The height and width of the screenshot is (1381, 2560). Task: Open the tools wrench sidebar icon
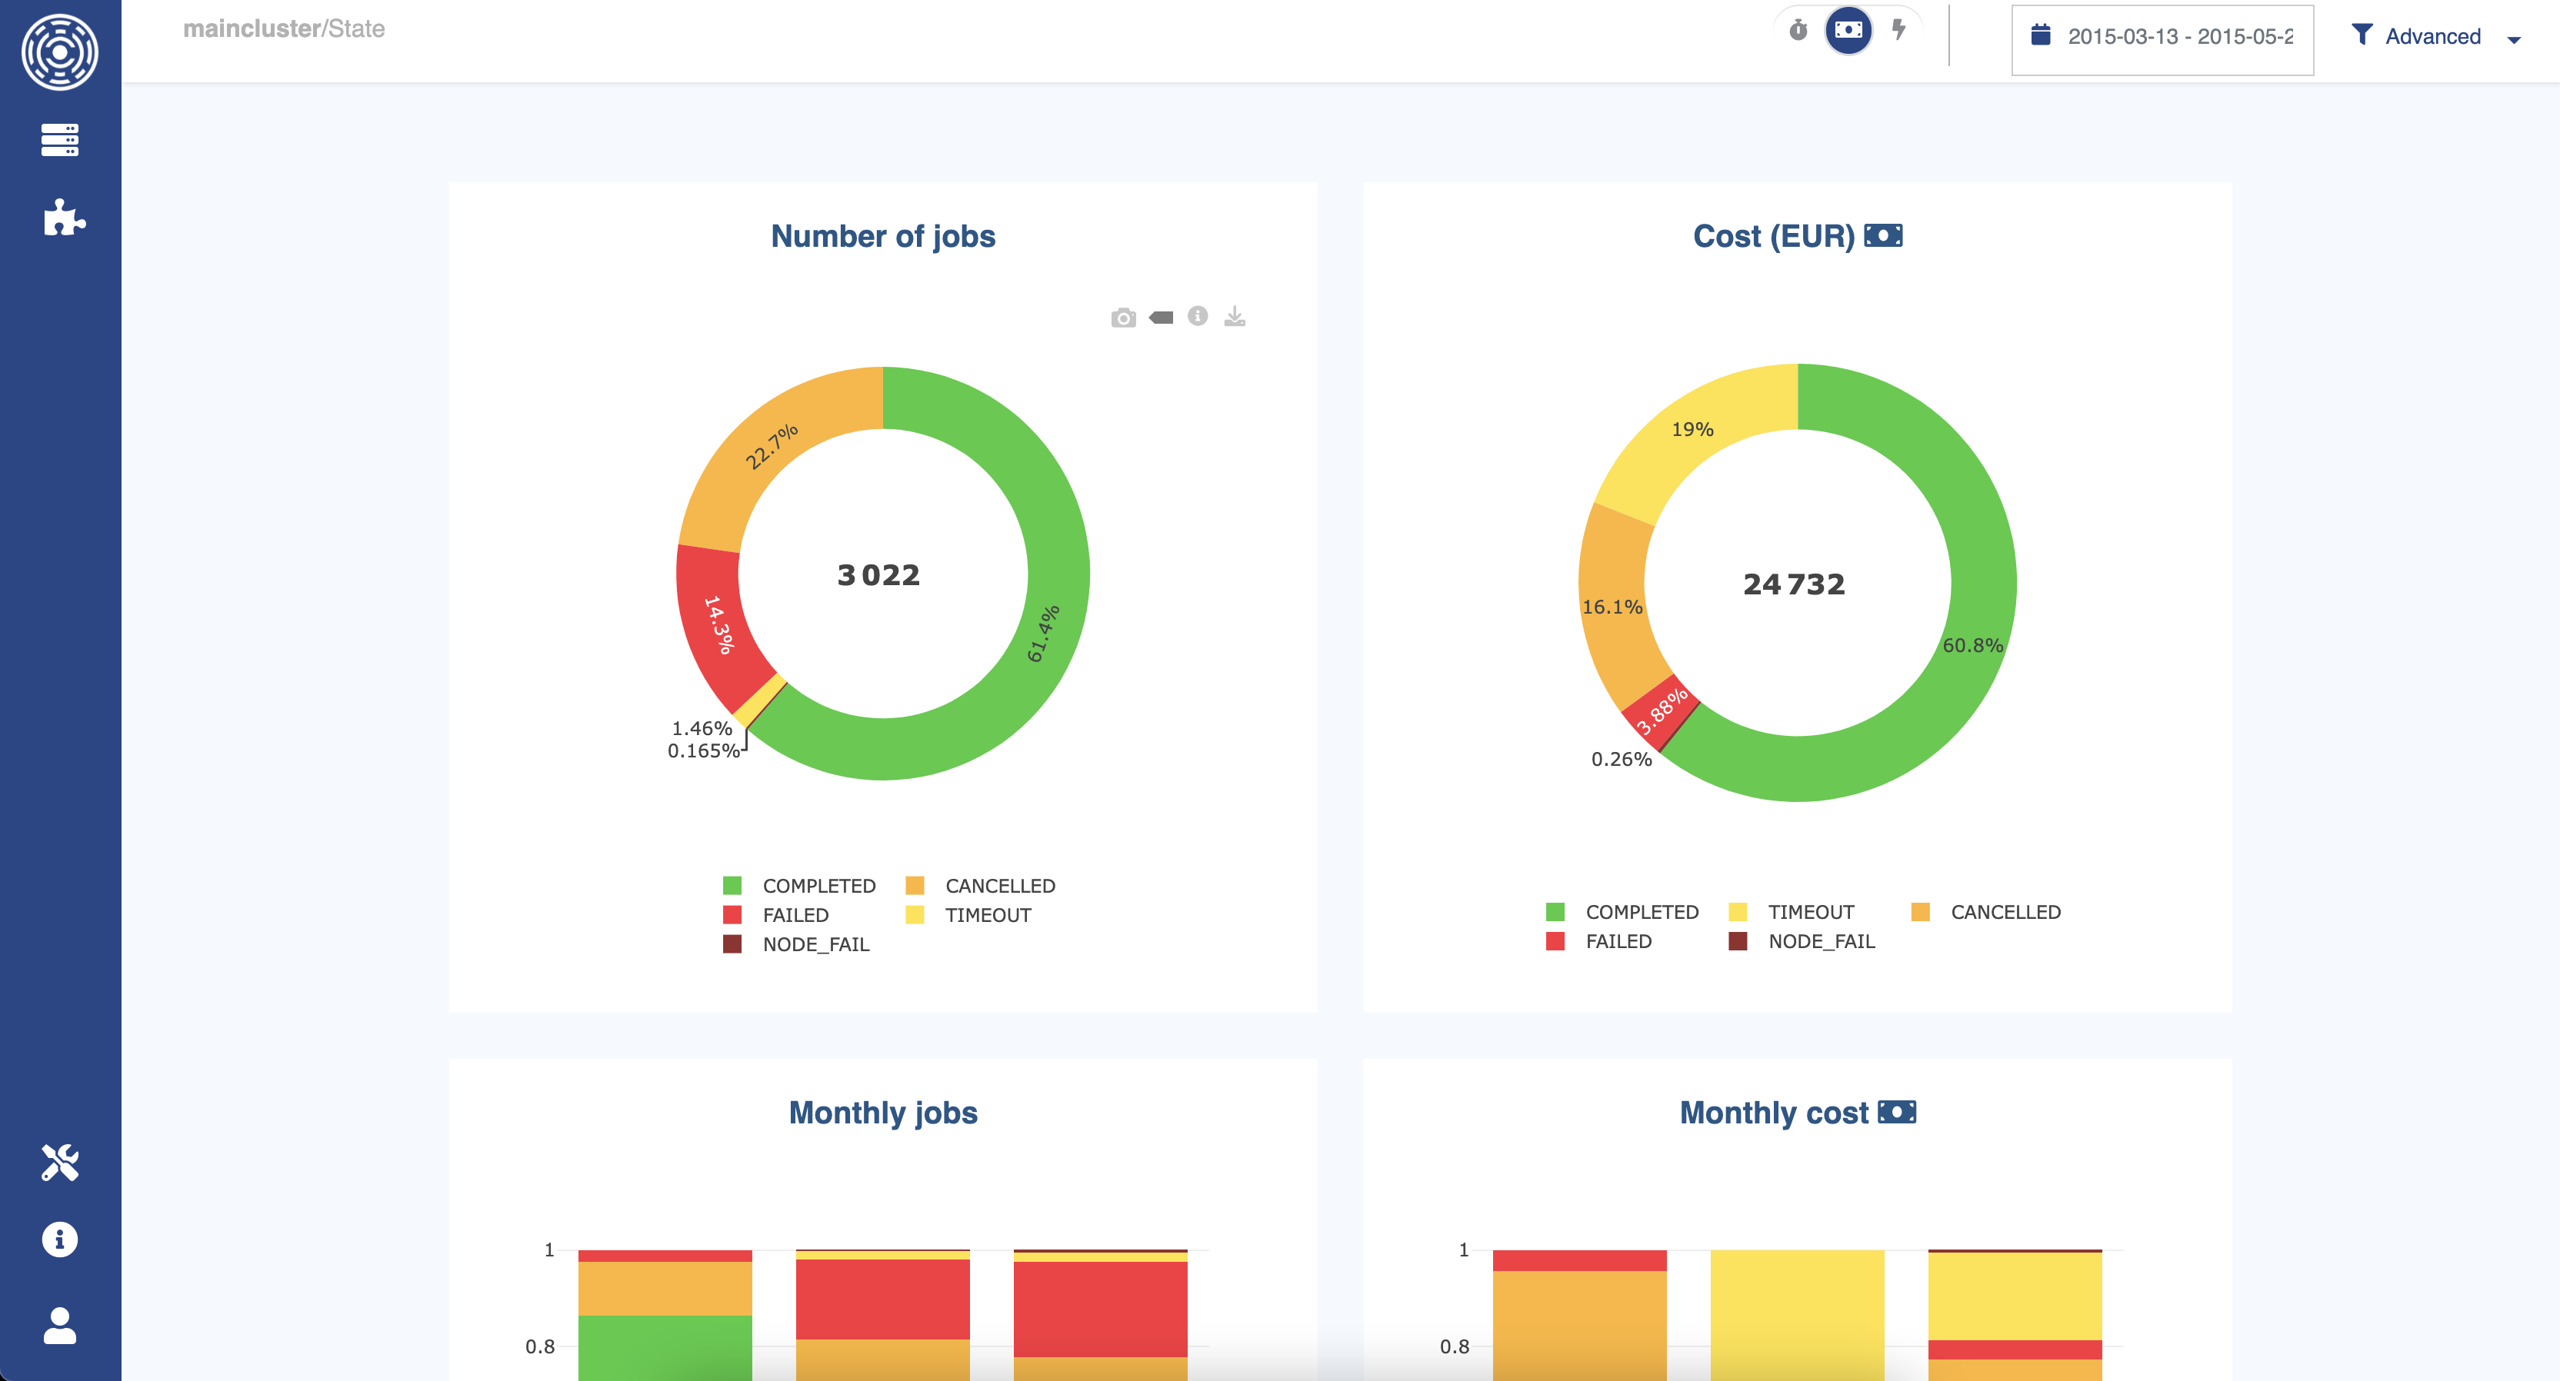coord(60,1163)
